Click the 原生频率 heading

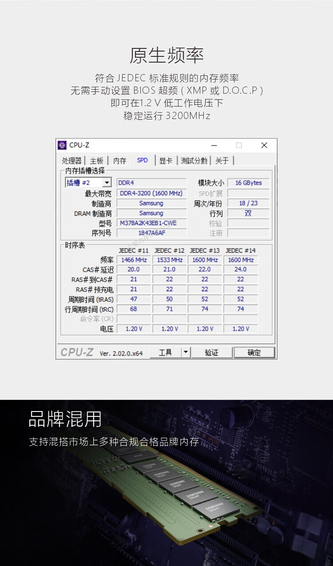[x=166, y=55]
